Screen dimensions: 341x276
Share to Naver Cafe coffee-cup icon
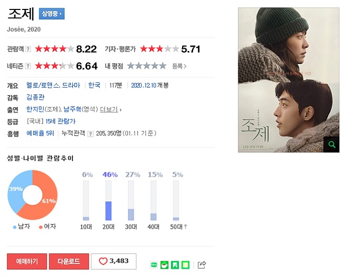[x=164, y=265]
